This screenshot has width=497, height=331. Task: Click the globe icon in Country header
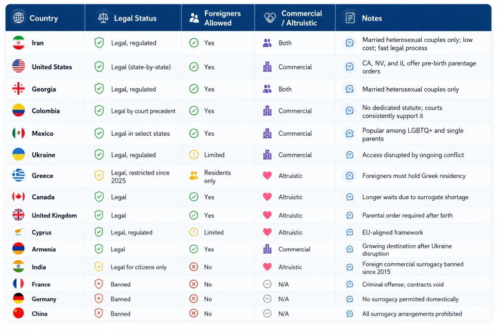(19, 18)
